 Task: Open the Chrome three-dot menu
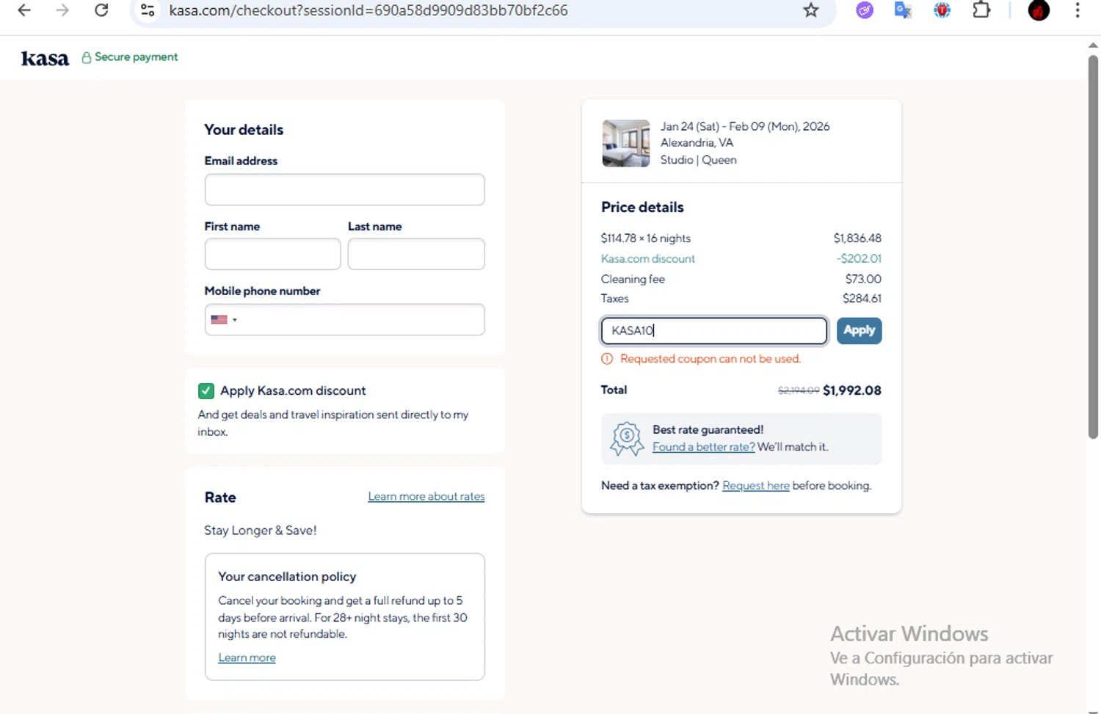pos(1078,10)
